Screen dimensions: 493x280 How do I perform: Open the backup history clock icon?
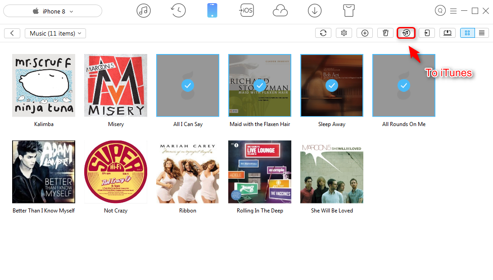[x=178, y=11]
